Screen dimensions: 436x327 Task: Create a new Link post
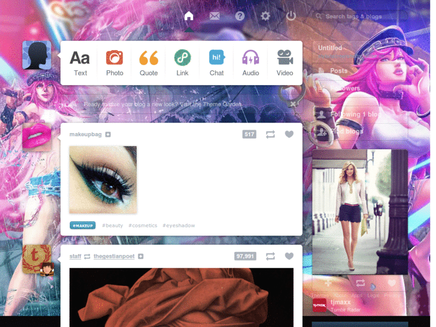[x=183, y=63]
